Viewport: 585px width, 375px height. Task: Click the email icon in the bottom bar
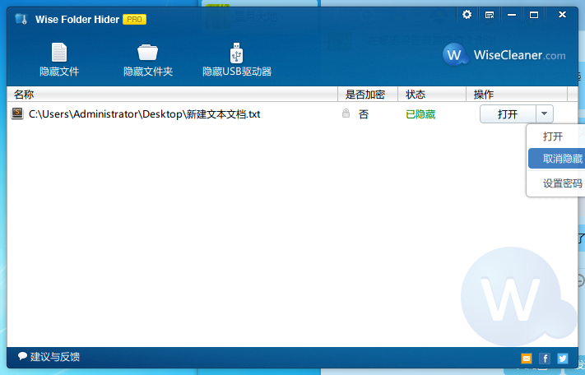point(527,359)
